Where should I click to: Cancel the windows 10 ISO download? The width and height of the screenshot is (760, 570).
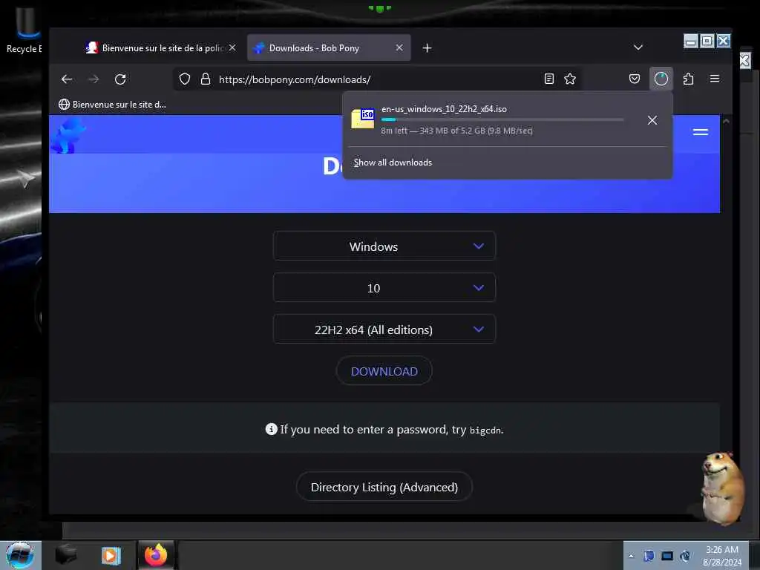click(652, 120)
